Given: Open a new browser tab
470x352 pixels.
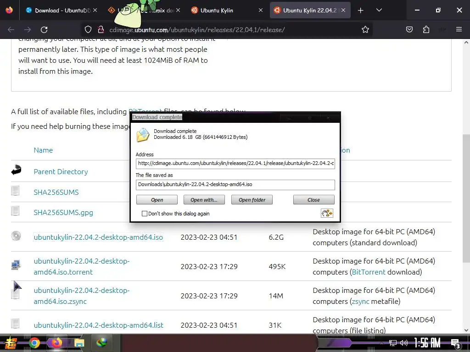Looking at the screenshot, I should click(361, 11).
